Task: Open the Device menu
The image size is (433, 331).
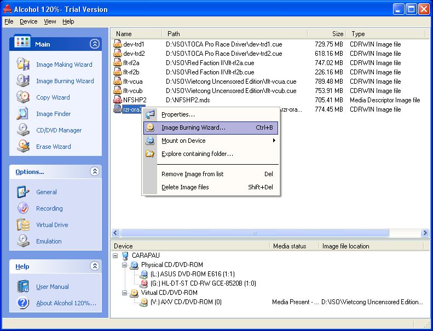Action: pos(28,21)
